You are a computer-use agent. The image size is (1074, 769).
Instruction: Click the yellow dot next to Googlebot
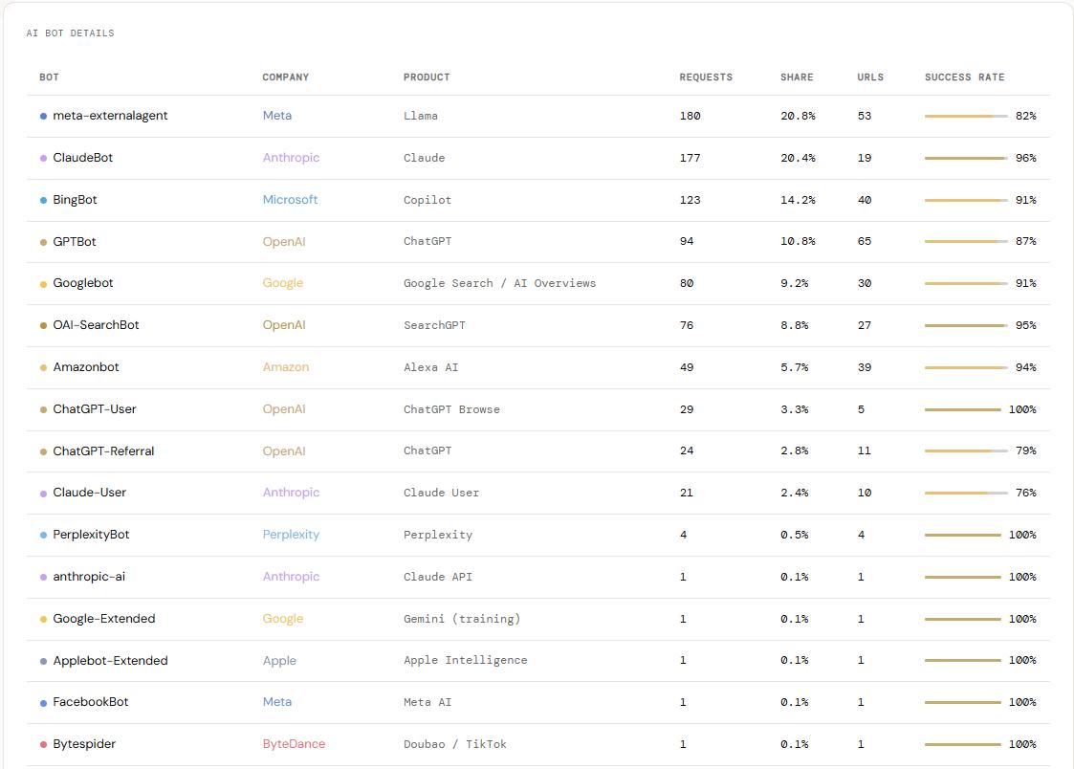click(43, 284)
